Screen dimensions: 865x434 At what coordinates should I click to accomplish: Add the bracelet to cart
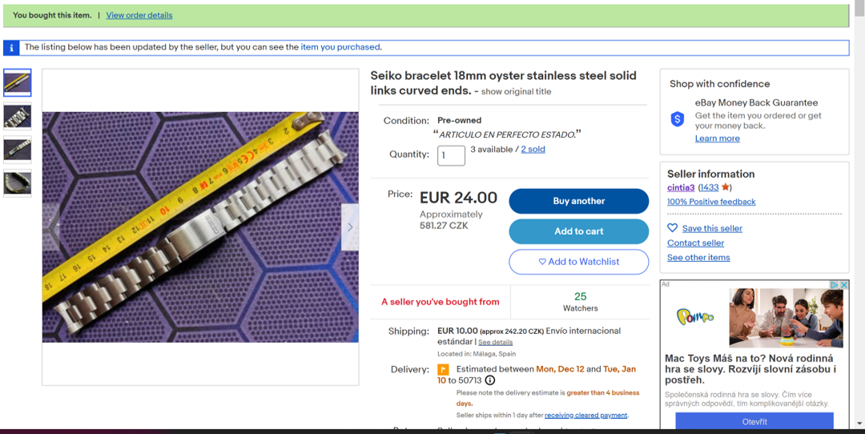tap(578, 231)
